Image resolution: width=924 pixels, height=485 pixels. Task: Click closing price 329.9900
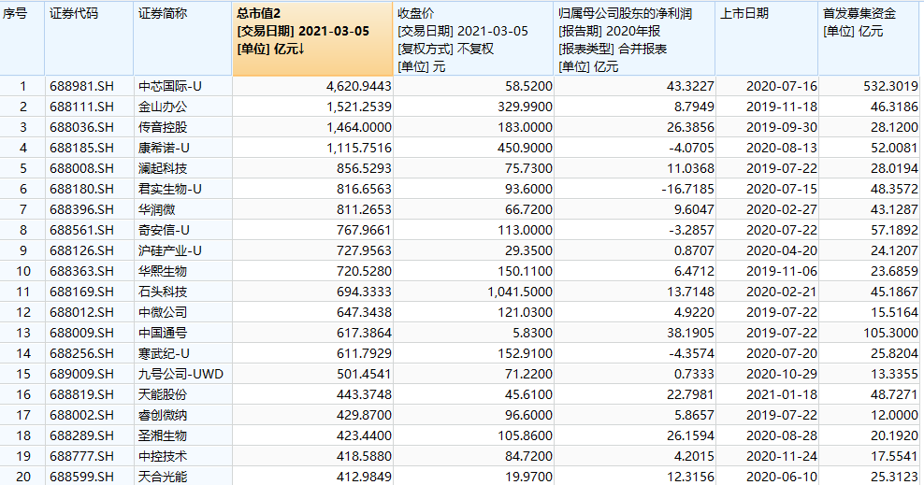(525, 107)
